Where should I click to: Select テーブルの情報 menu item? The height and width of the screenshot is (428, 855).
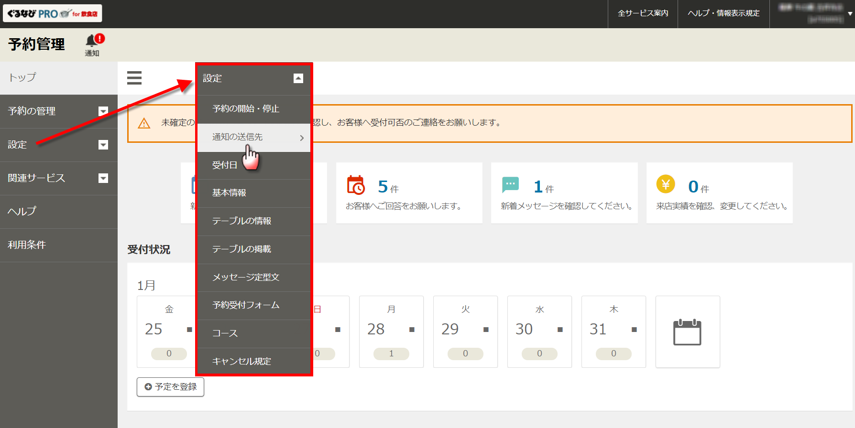point(254,221)
